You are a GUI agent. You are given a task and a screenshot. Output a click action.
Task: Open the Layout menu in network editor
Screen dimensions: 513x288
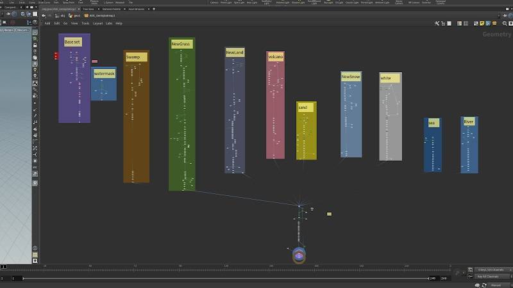97,24
